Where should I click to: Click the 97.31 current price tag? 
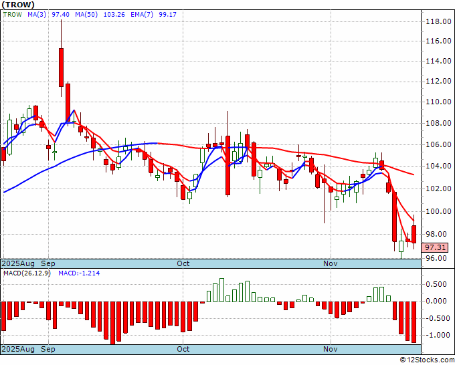[435, 247]
